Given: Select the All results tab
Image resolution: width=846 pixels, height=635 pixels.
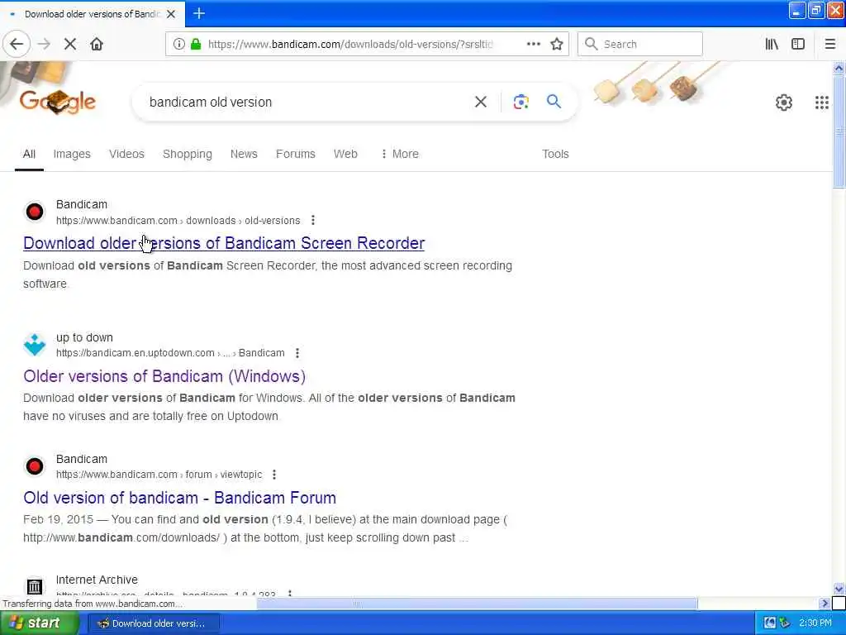Looking at the screenshot, I should tap(29, 155).
